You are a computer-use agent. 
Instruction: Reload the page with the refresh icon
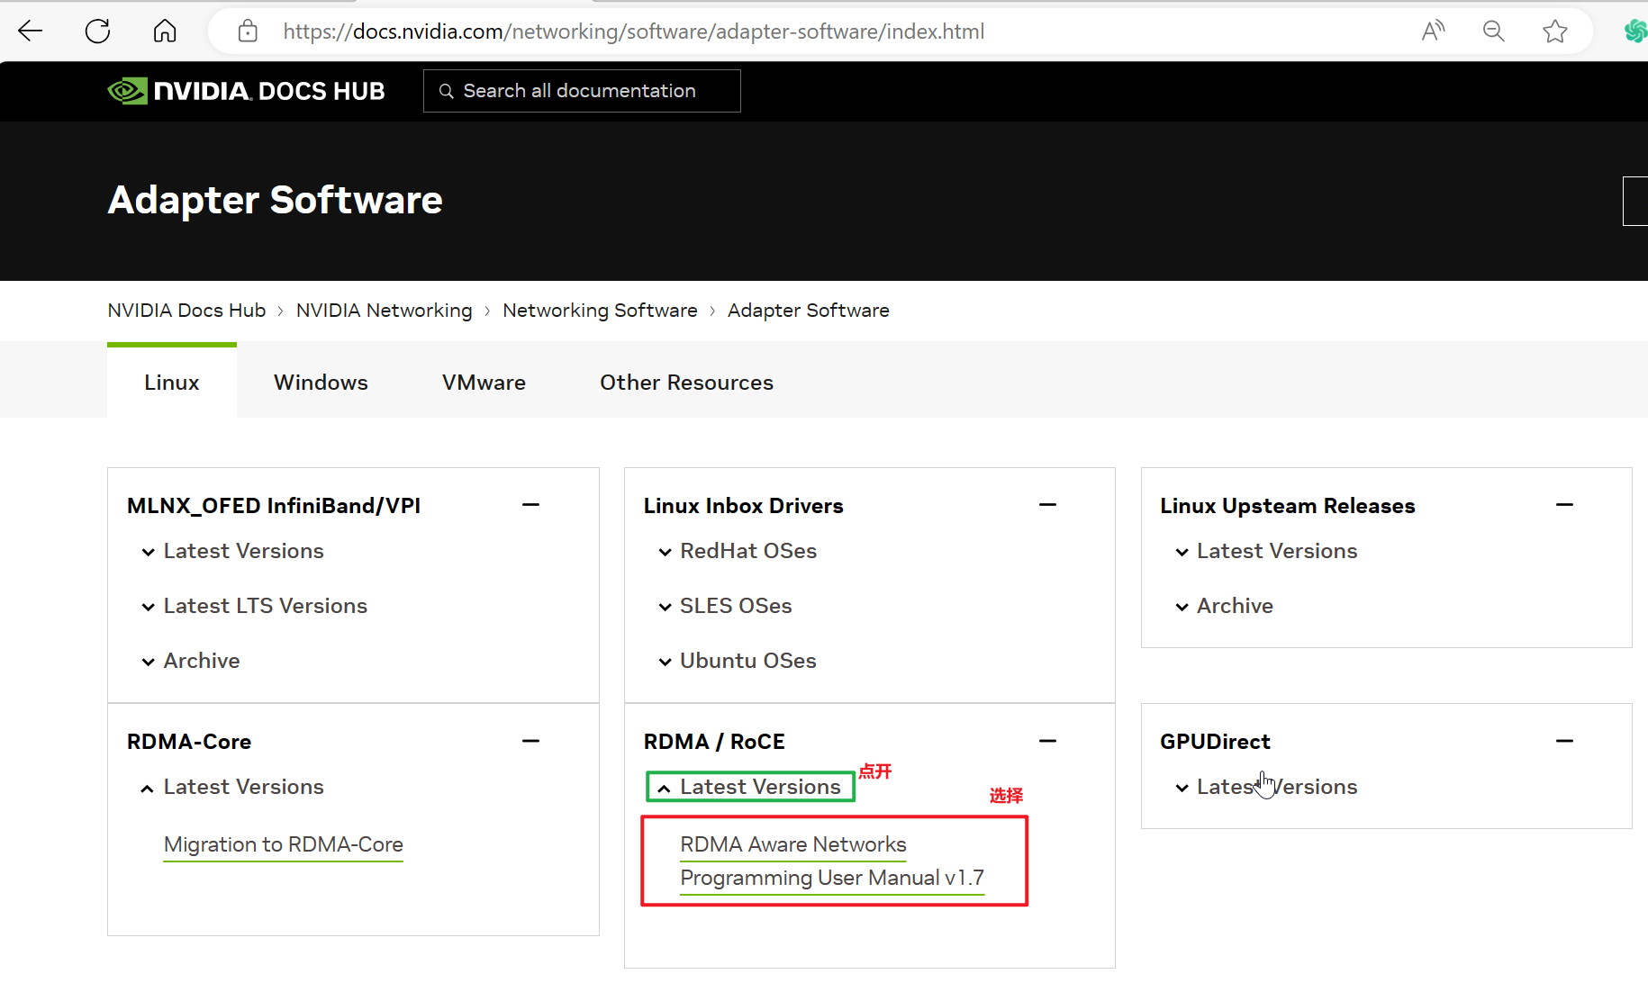(x=97, y=32)
